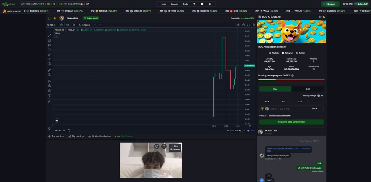The width and height of the screenshot is (371, 182).
Task: Open the Indicators menu
Action: coord(84,25)
